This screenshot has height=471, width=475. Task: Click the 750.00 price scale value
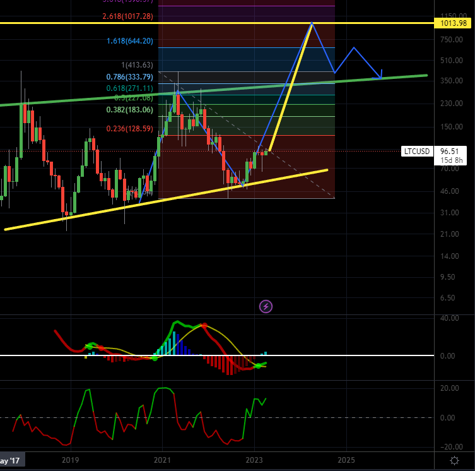[x=452, y=40]
